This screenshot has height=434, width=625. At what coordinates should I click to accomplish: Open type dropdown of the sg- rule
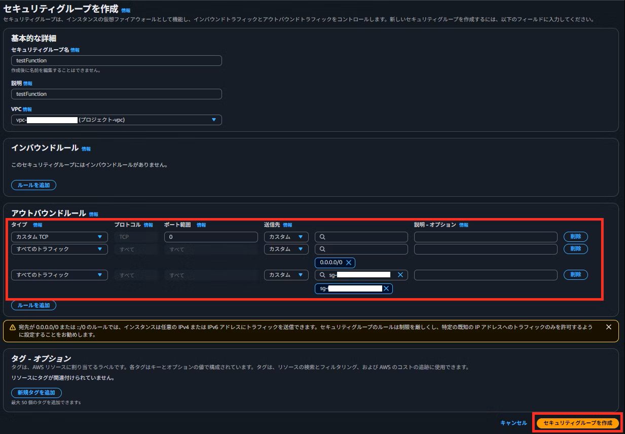pyautogui.click(x=59, y=275)
